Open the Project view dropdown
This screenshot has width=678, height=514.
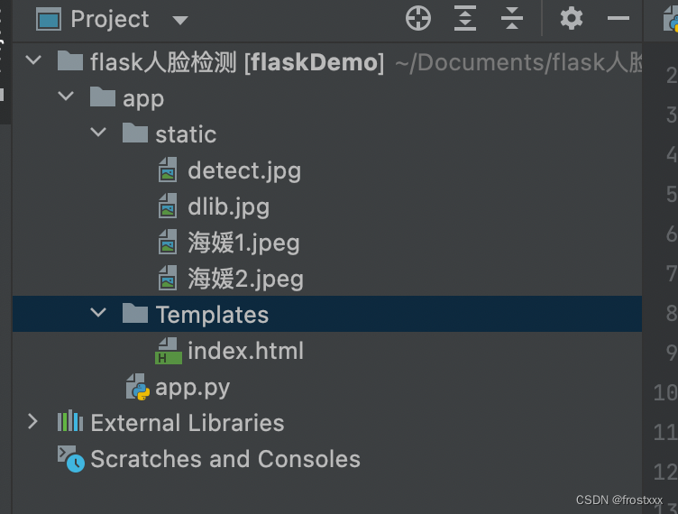tap(179, 20)
